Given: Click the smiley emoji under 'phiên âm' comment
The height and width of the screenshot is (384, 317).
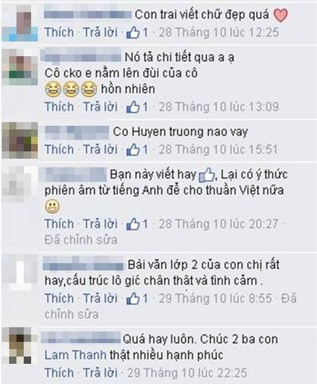Looking at the screenshot, I should (x=52, y=206).
